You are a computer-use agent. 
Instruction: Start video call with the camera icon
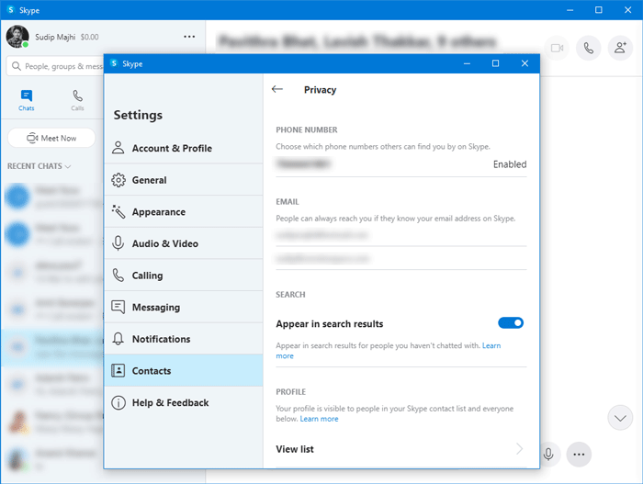pyautogui.click(x=557, y=48)
